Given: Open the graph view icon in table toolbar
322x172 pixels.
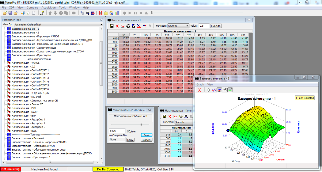Looking at the screenshot, I should pyautogui.click(x=123, y=26).
